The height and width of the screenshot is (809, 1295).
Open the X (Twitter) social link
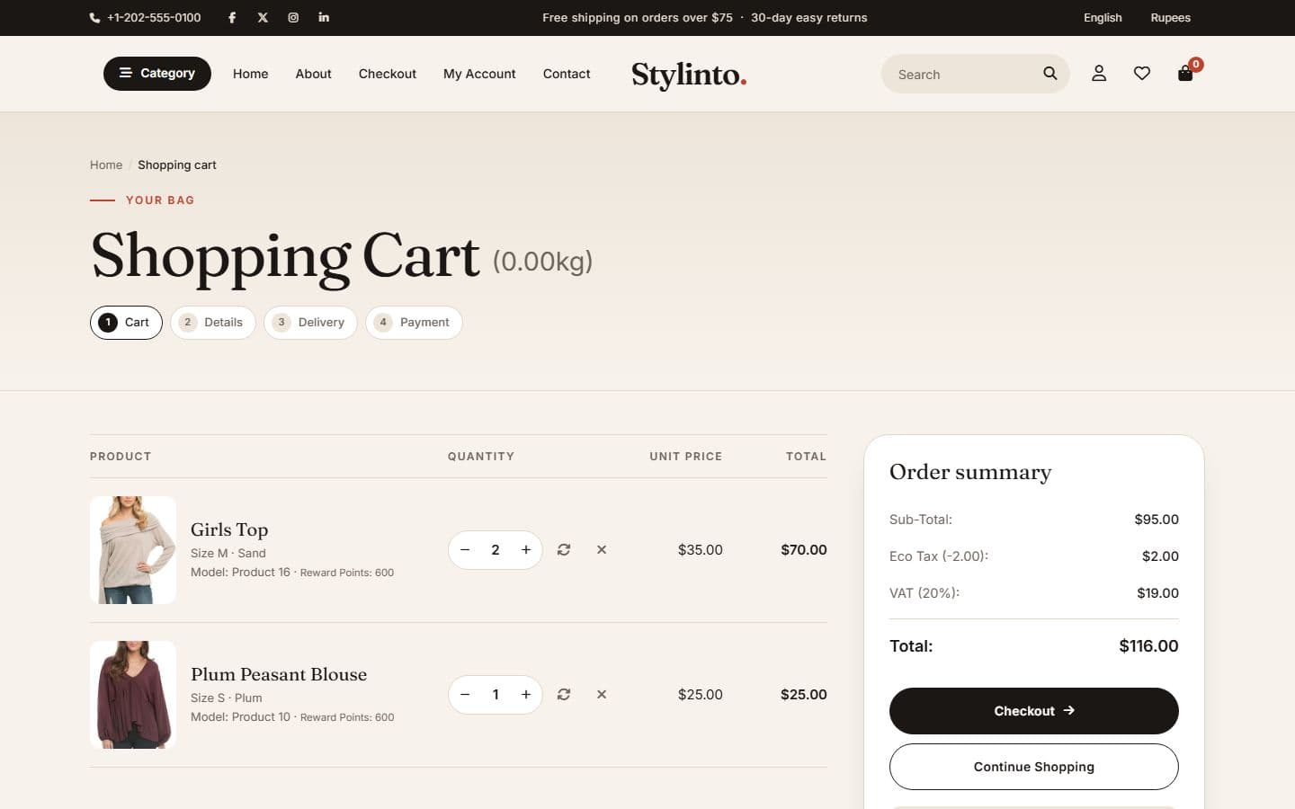point(263,17)
